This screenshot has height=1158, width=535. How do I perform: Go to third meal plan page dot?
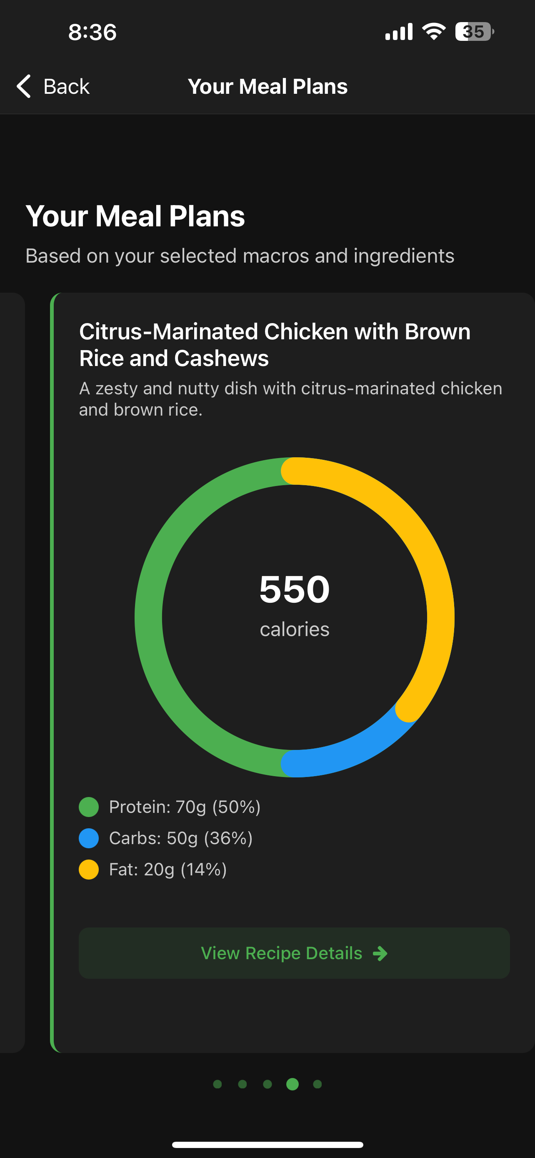267,1084
